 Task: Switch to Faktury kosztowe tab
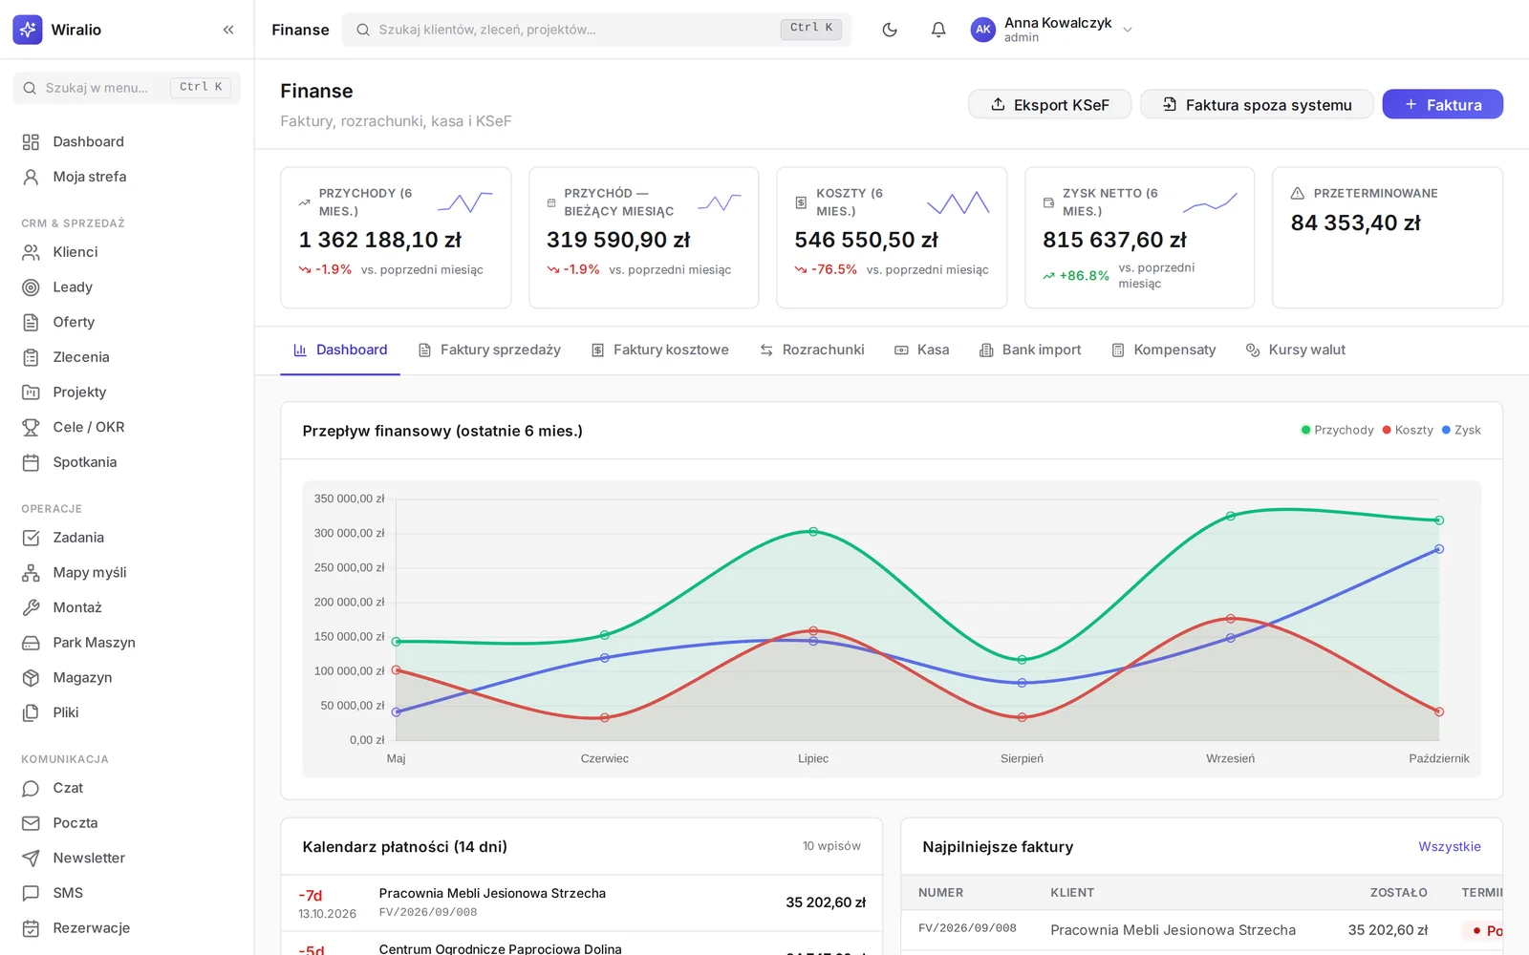(x=659, y=350)
